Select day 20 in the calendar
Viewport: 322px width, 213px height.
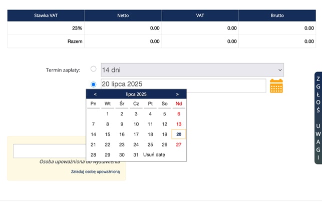pyautogui.click(x=179, y=134)
